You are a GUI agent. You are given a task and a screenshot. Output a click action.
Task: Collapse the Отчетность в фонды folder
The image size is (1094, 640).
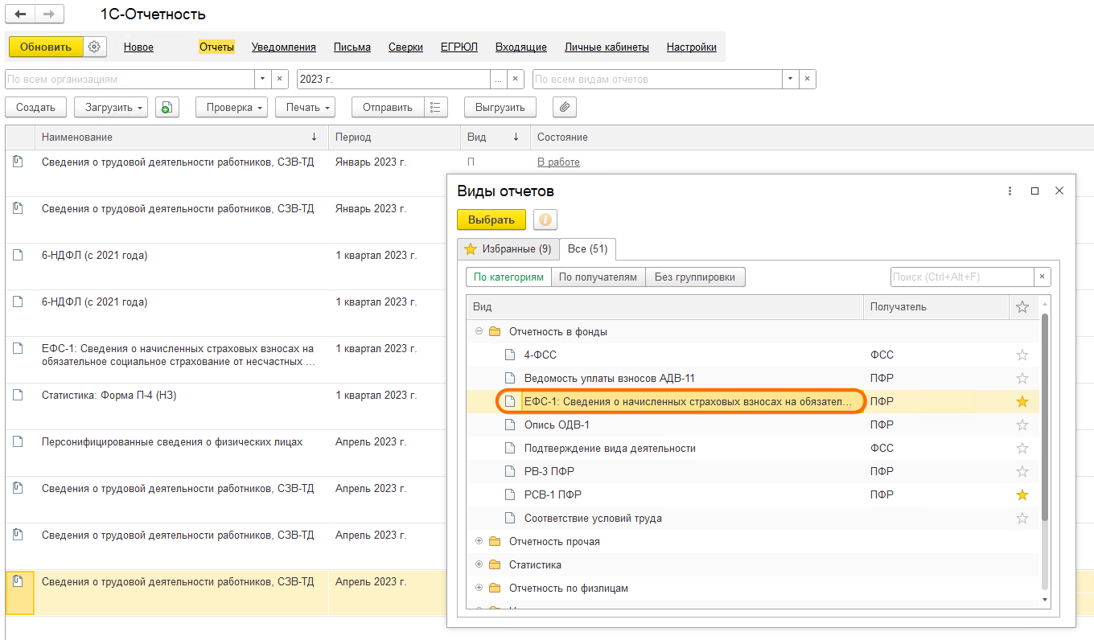coord(479,331)
